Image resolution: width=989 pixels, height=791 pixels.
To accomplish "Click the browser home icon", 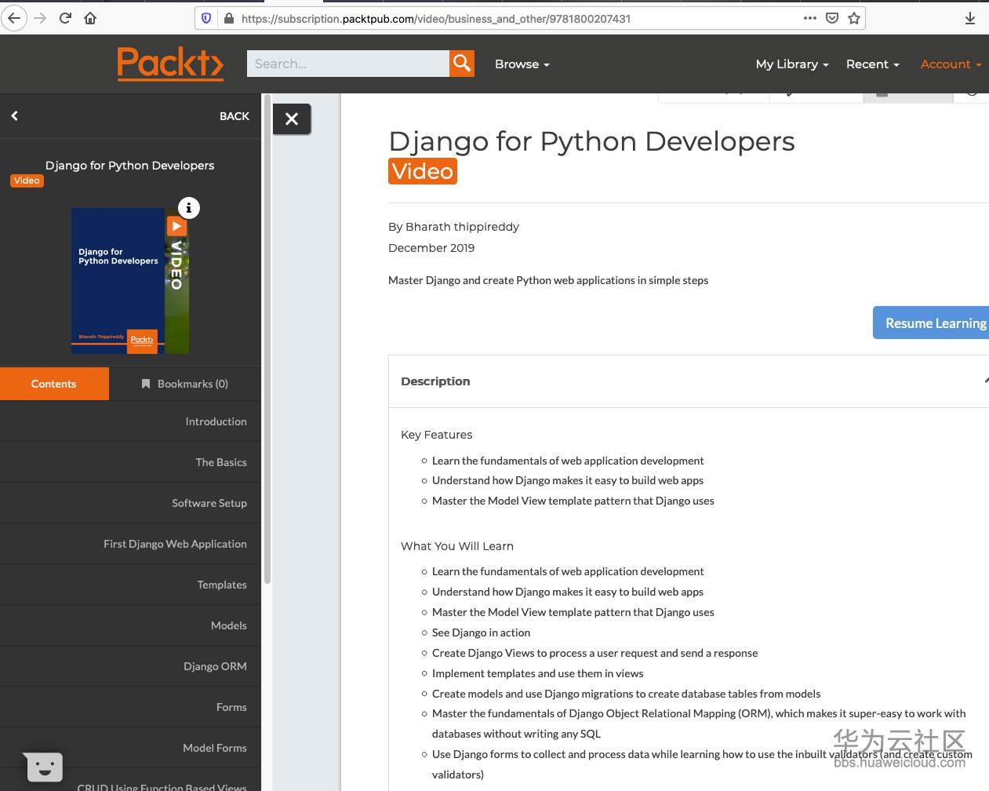I will point(90,18).
